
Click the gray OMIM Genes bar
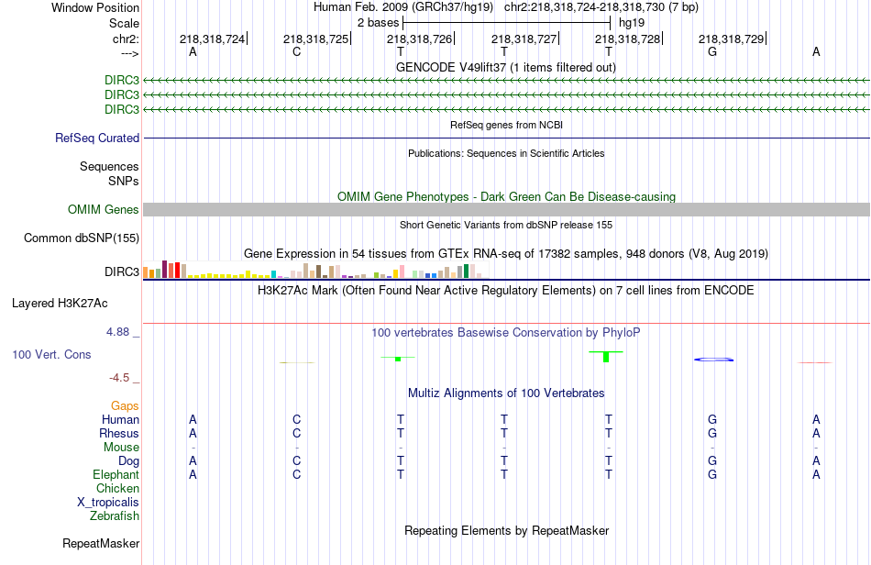click(506, 209)
